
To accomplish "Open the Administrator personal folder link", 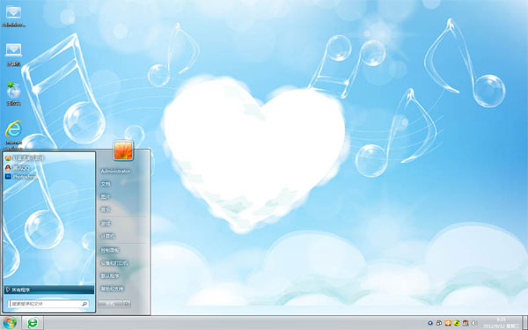I will point(115,171).
